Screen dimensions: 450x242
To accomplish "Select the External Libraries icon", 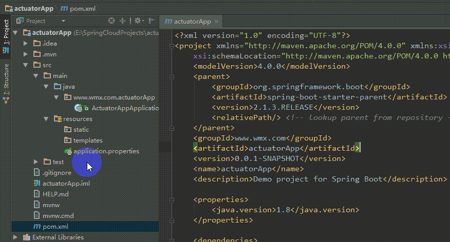I will [26, 237].
